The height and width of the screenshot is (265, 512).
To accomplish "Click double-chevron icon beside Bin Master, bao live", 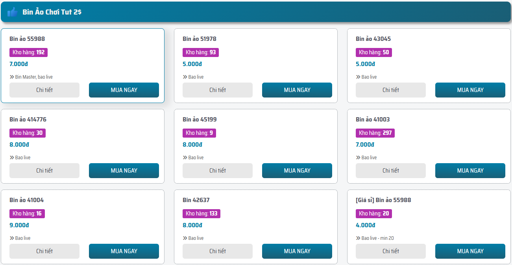I will (x=12, y=77).
